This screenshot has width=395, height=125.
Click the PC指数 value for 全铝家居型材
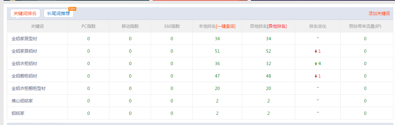click(88, 39)
